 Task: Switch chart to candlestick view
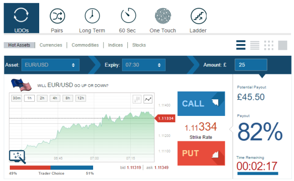pos(137,99)
